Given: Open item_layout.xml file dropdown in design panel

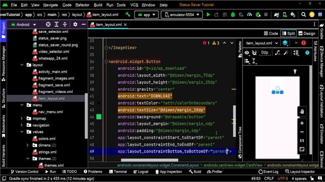Looking at the screenshot, I should point(262,43).
